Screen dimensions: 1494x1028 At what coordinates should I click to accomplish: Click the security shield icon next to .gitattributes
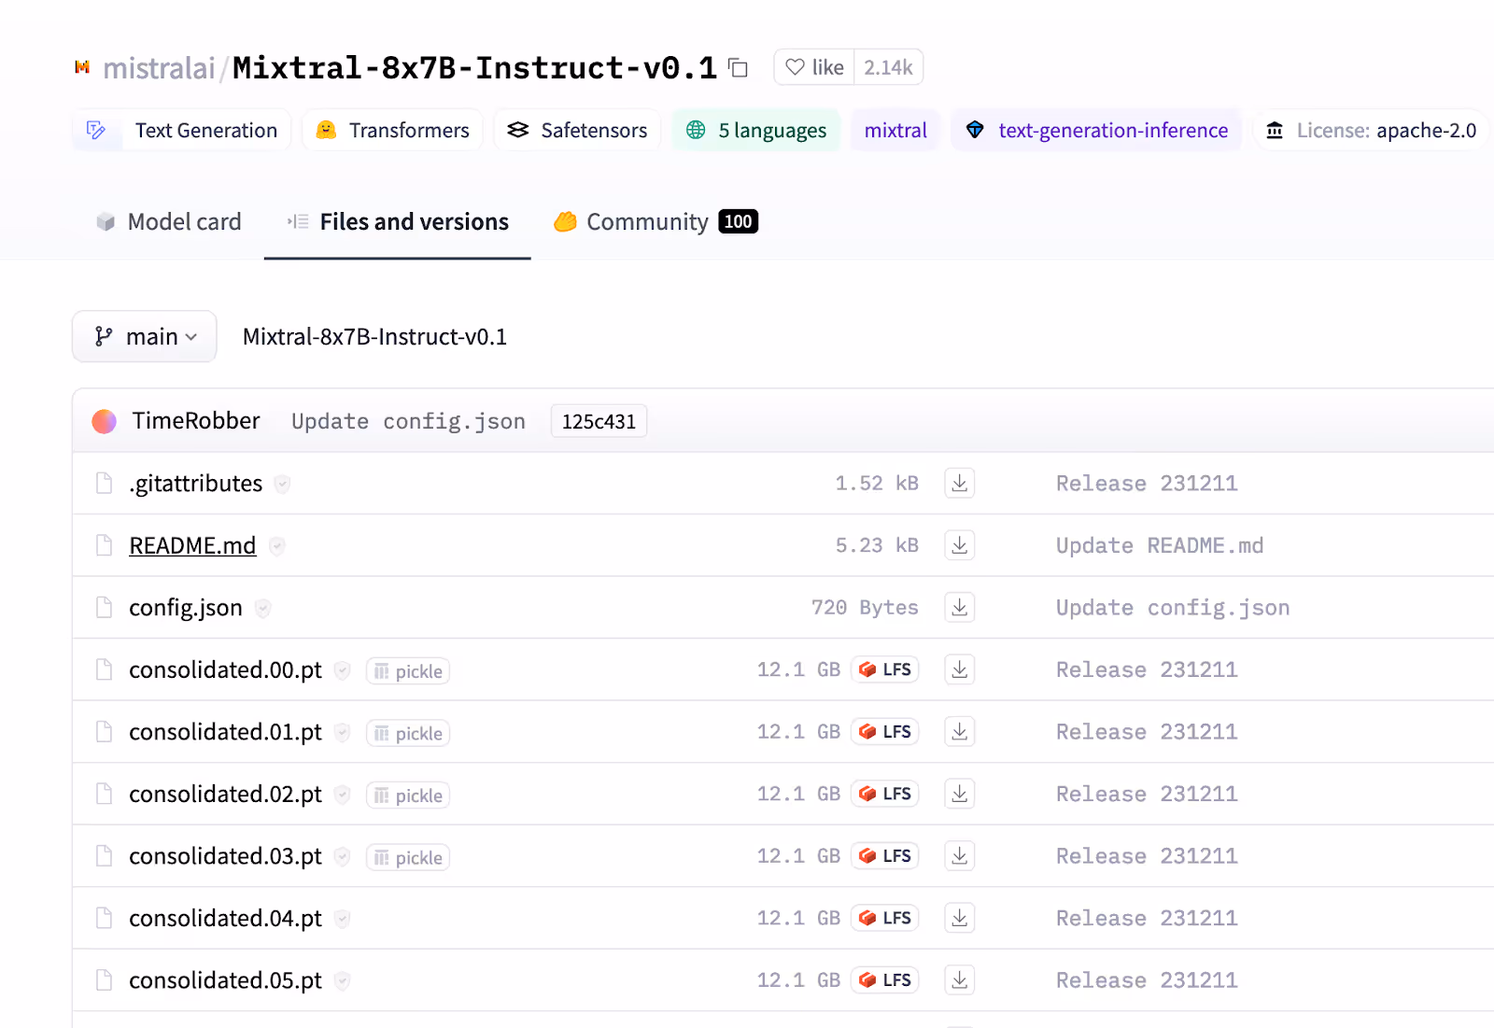282,484
